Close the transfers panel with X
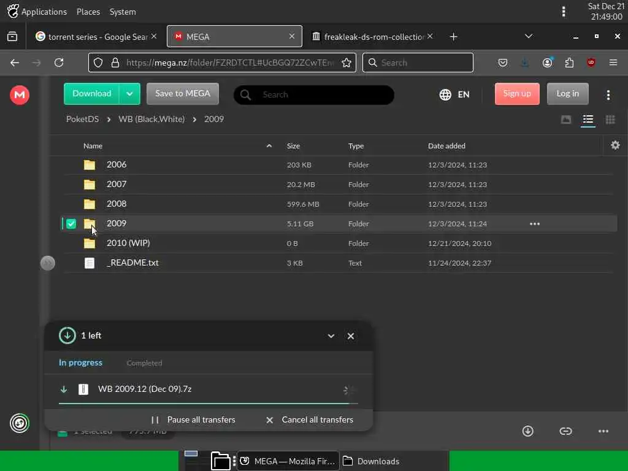The height and width of the screenshot is (471, 628). (350, 336)
